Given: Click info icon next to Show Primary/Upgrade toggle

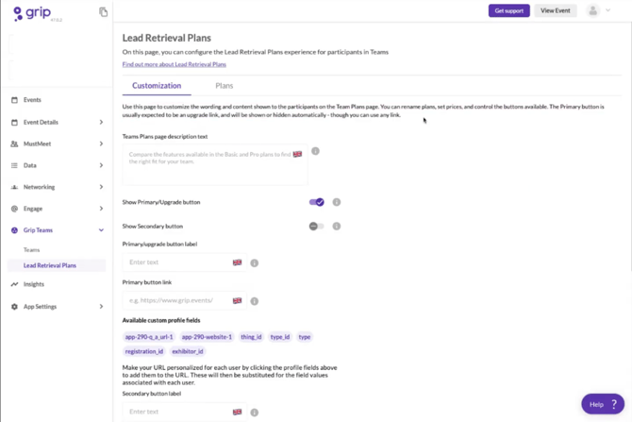Looking at the screenshot, I should (337, 202).
